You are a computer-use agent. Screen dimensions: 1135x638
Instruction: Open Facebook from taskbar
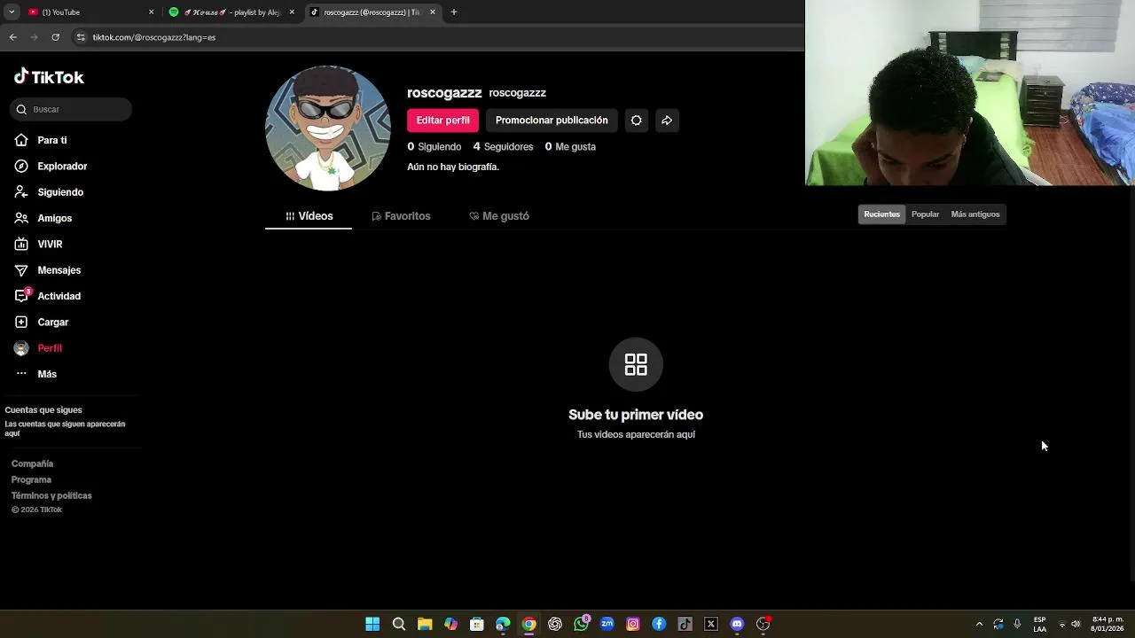click(659, 624)
